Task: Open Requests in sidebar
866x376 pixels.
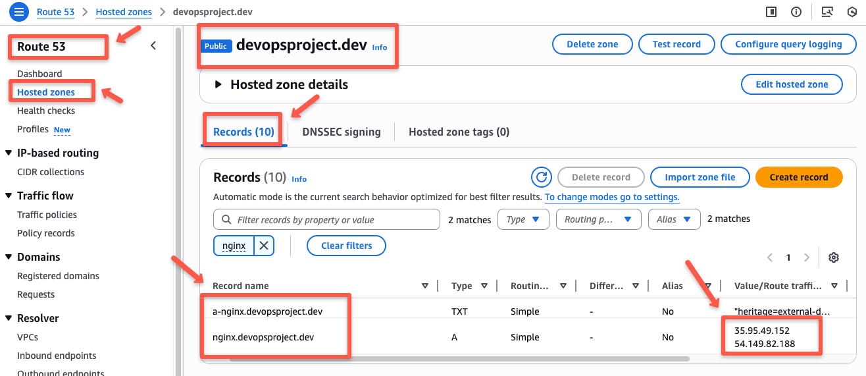Action: coord(36,294)
